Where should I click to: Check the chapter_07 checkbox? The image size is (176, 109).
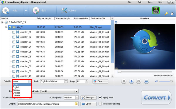click(14, 62)
